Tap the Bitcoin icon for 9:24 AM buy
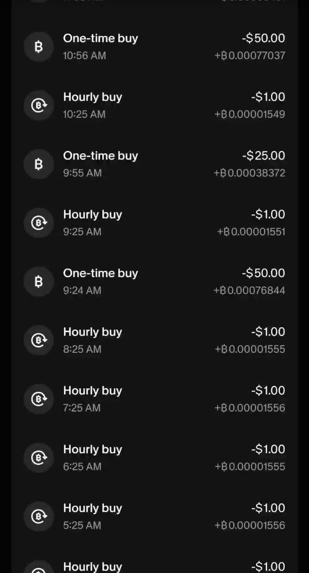Screen dimensions: 309x573 click(39, 282)
